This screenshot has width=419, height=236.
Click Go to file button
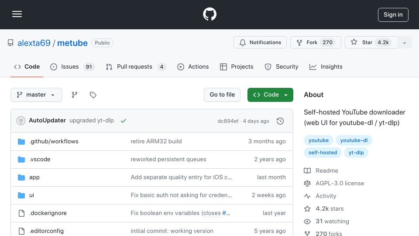pos(222,95)
